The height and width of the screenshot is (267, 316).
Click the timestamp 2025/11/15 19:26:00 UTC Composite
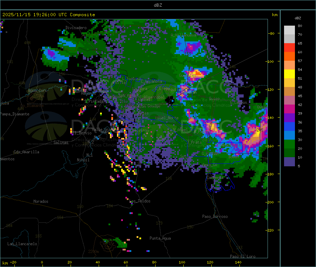(x=48, y=15)
